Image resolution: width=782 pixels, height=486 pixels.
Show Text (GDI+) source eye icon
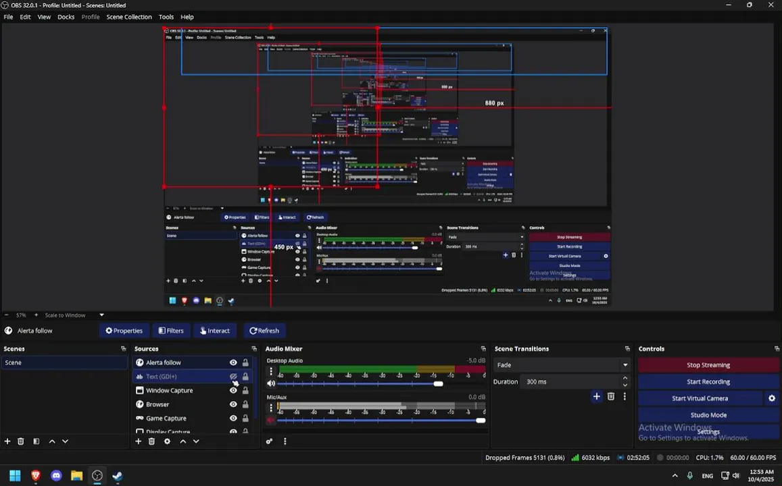tap(233, 377)
